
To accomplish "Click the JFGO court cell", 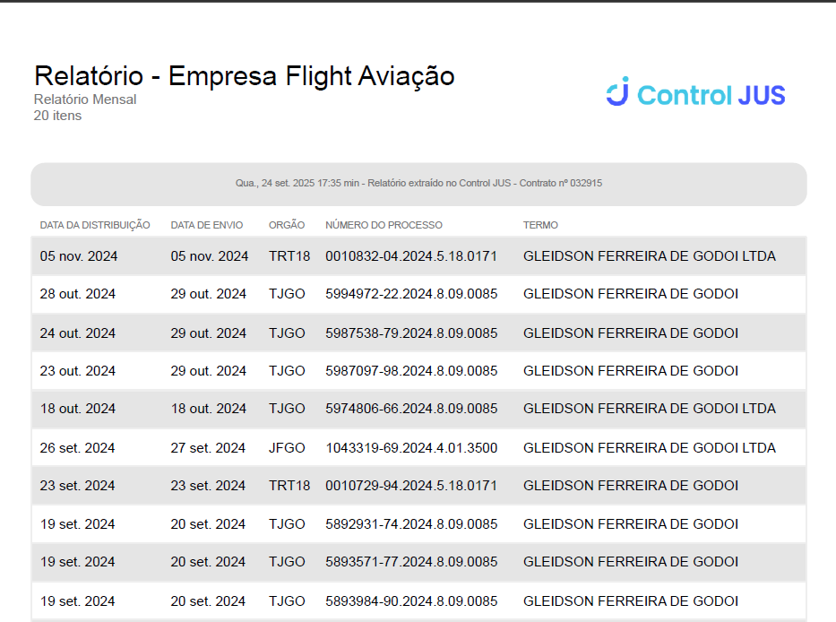I will point(287,448).
